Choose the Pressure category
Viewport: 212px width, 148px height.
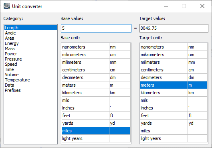(x=30, y=59)
